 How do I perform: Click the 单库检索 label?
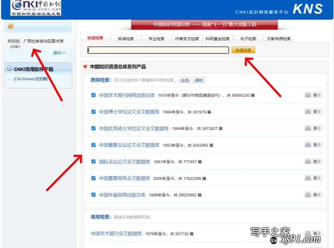[101, 217]
